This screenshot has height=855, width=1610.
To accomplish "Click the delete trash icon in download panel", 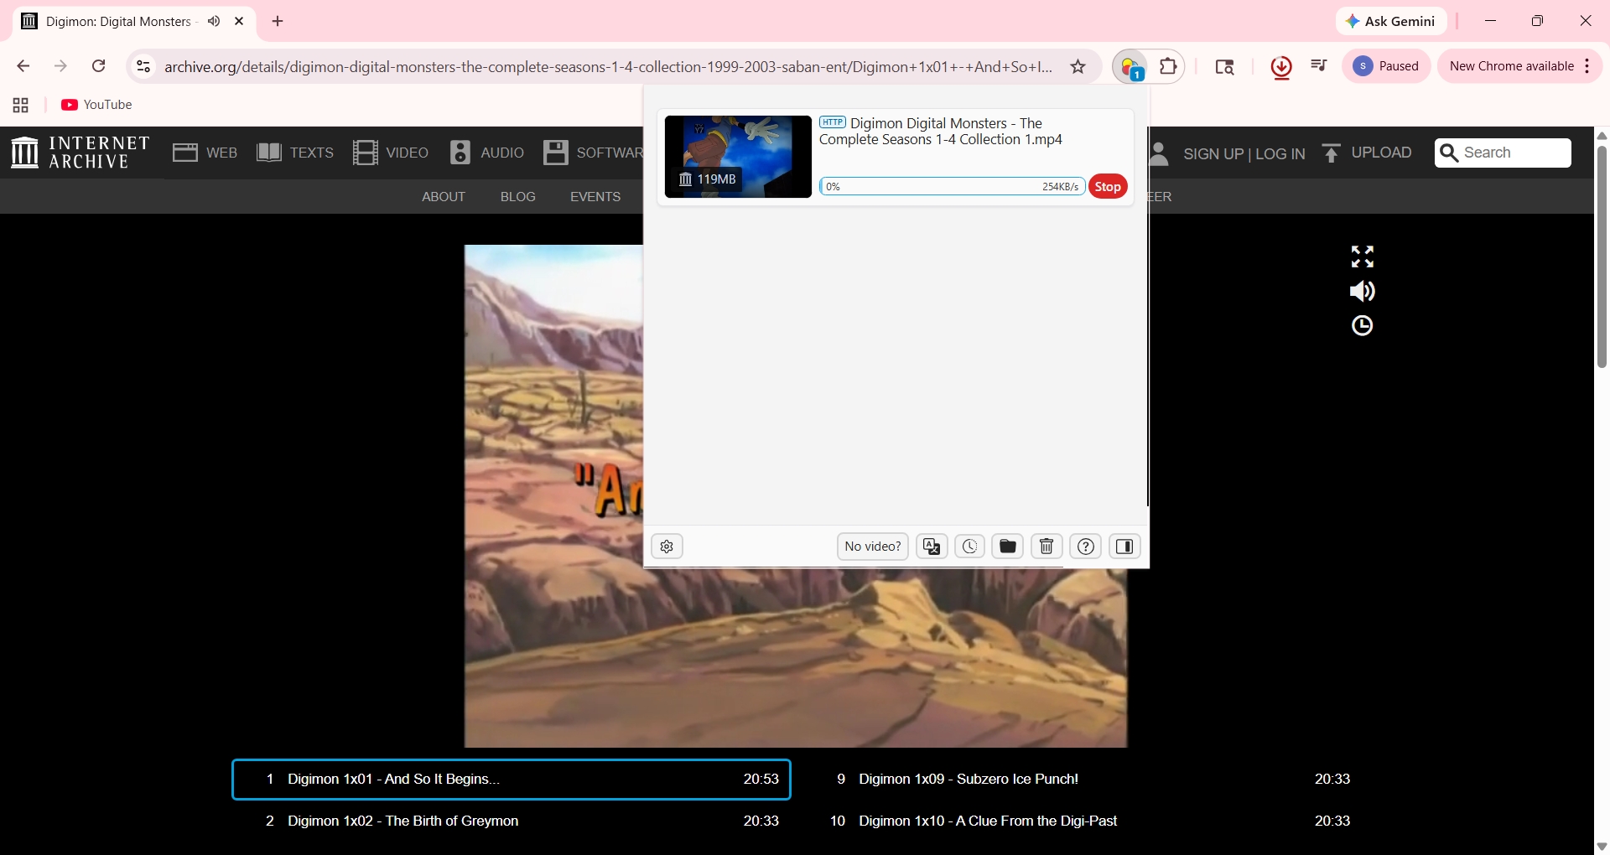I will click(1045, 546).
